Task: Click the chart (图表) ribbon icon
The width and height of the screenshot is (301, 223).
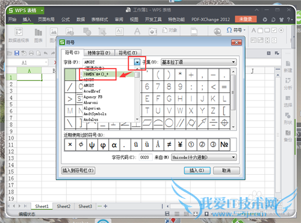Action: [38, 32]
